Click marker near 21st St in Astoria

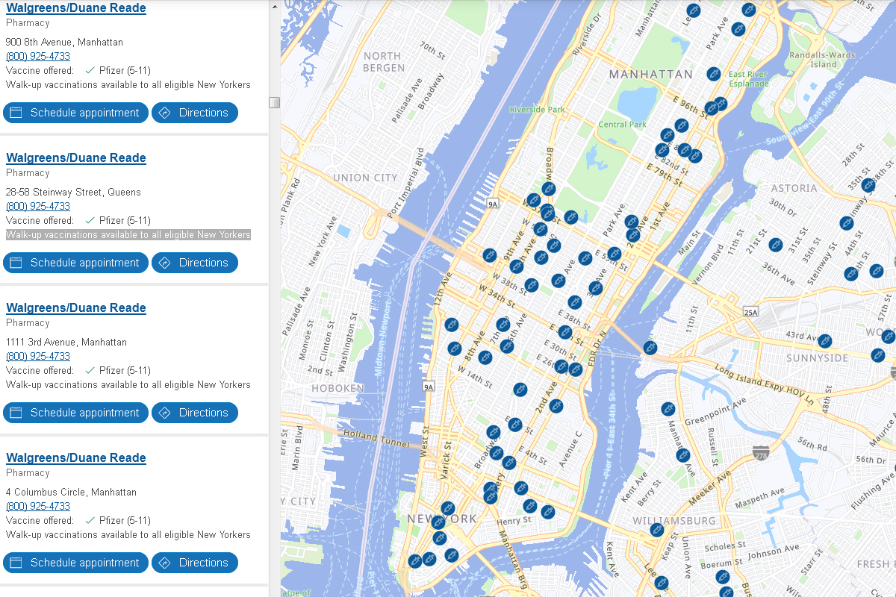[x=776, y=244]
